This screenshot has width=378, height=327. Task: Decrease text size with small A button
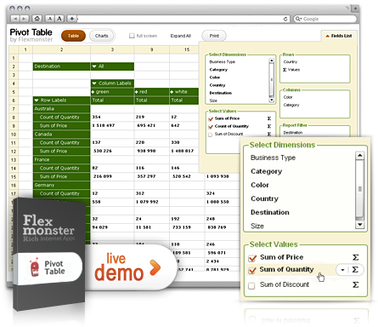(50, 19)
